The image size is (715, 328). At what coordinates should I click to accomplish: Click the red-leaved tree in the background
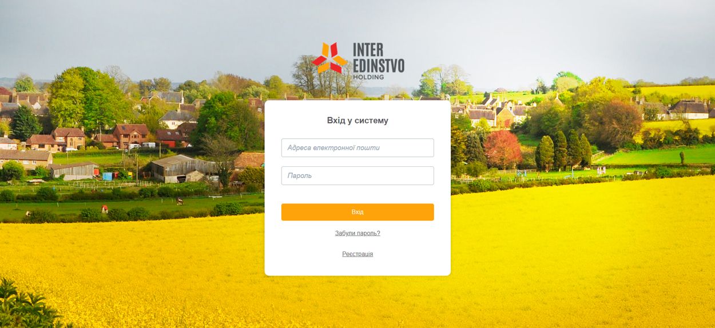tap(502, 149)
